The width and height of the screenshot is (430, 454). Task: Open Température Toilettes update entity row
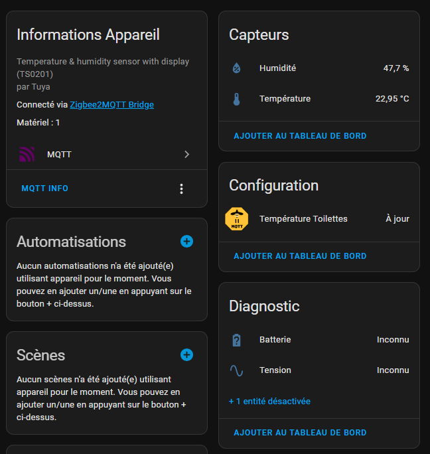coord(303,219)
